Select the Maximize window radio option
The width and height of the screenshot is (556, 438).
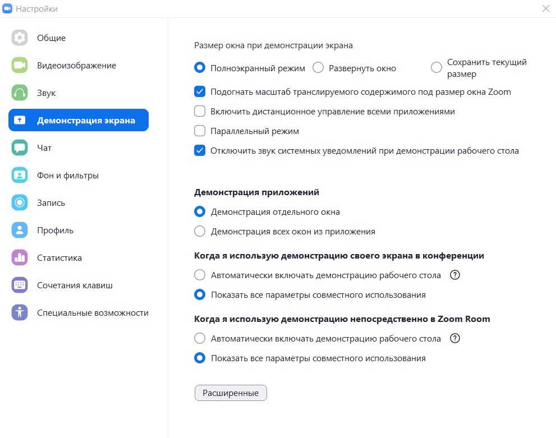(318, 68)
